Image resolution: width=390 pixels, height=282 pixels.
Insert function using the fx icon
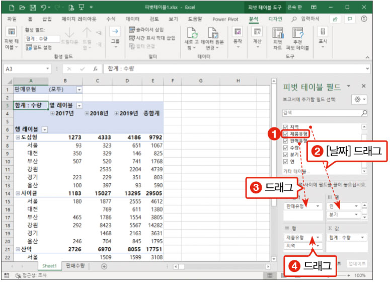coord(96,69)
